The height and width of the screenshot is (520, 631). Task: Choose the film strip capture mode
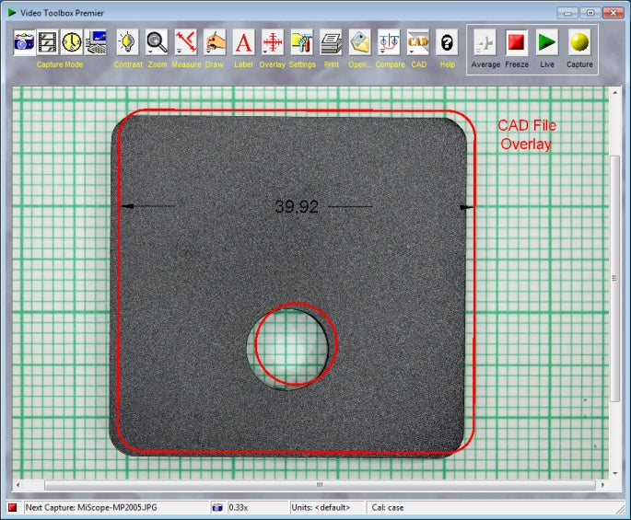point(48,42)
